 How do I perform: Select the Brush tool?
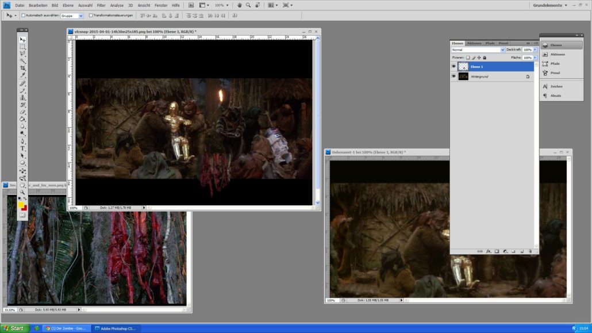pos(22,91)
